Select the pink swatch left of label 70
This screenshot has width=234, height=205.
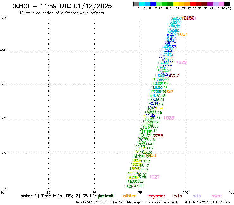(221, 4)
